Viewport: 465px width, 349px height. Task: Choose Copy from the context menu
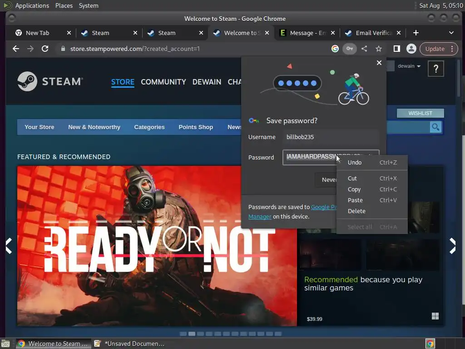(x=372, y=189)
